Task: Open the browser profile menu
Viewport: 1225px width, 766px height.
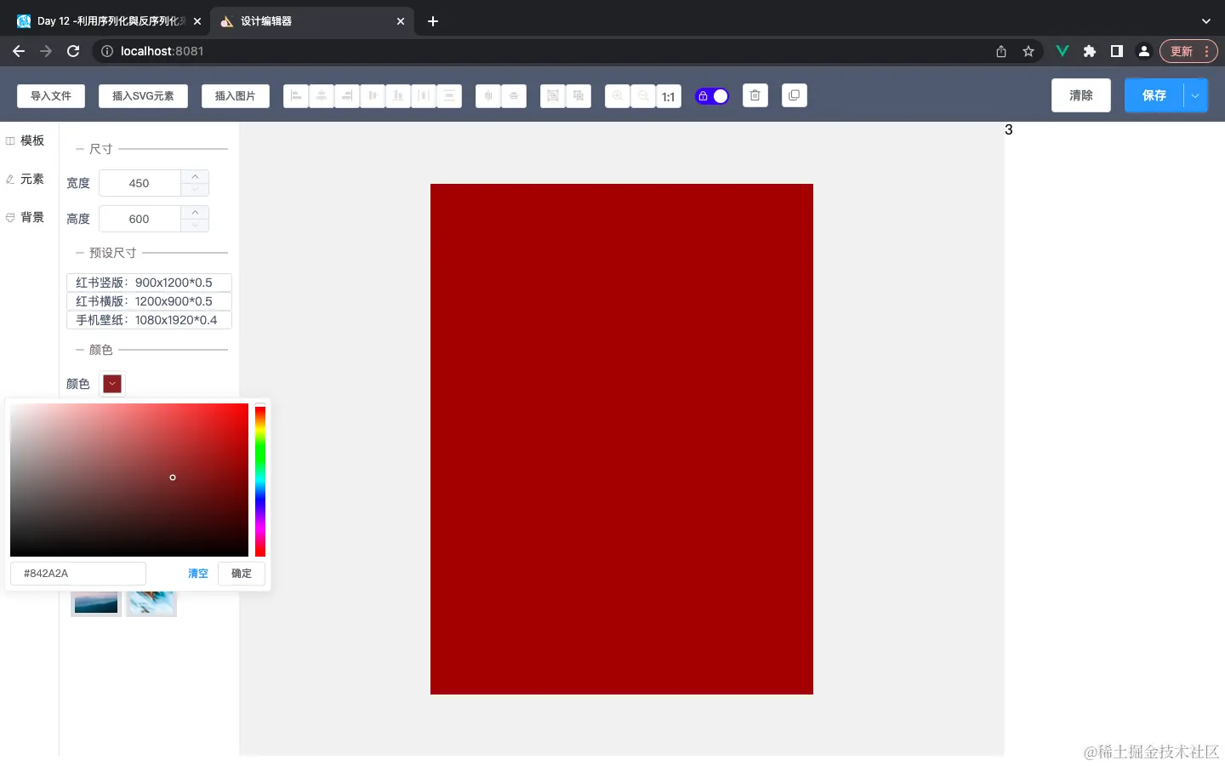Action: click(x=1144, y=51)
